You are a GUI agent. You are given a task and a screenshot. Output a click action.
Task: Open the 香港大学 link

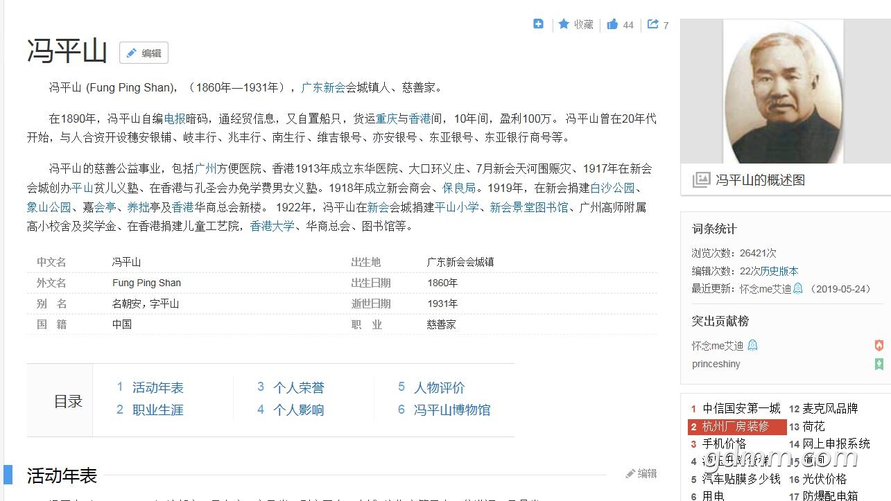[x=273, y=226]
